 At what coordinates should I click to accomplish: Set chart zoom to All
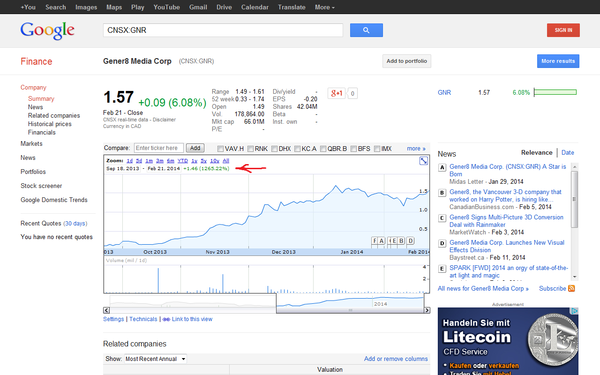(226, 161)
